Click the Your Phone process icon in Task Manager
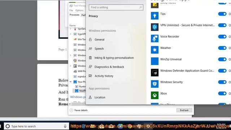This screenshot has width=231, height=130. click(x=75, y=82)
